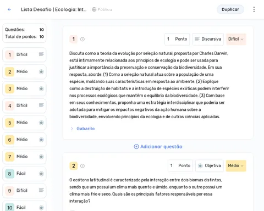Screen dimensions: 264x211
Task: Click the Ponto value field of question 1
Action: tap(177, 39)
